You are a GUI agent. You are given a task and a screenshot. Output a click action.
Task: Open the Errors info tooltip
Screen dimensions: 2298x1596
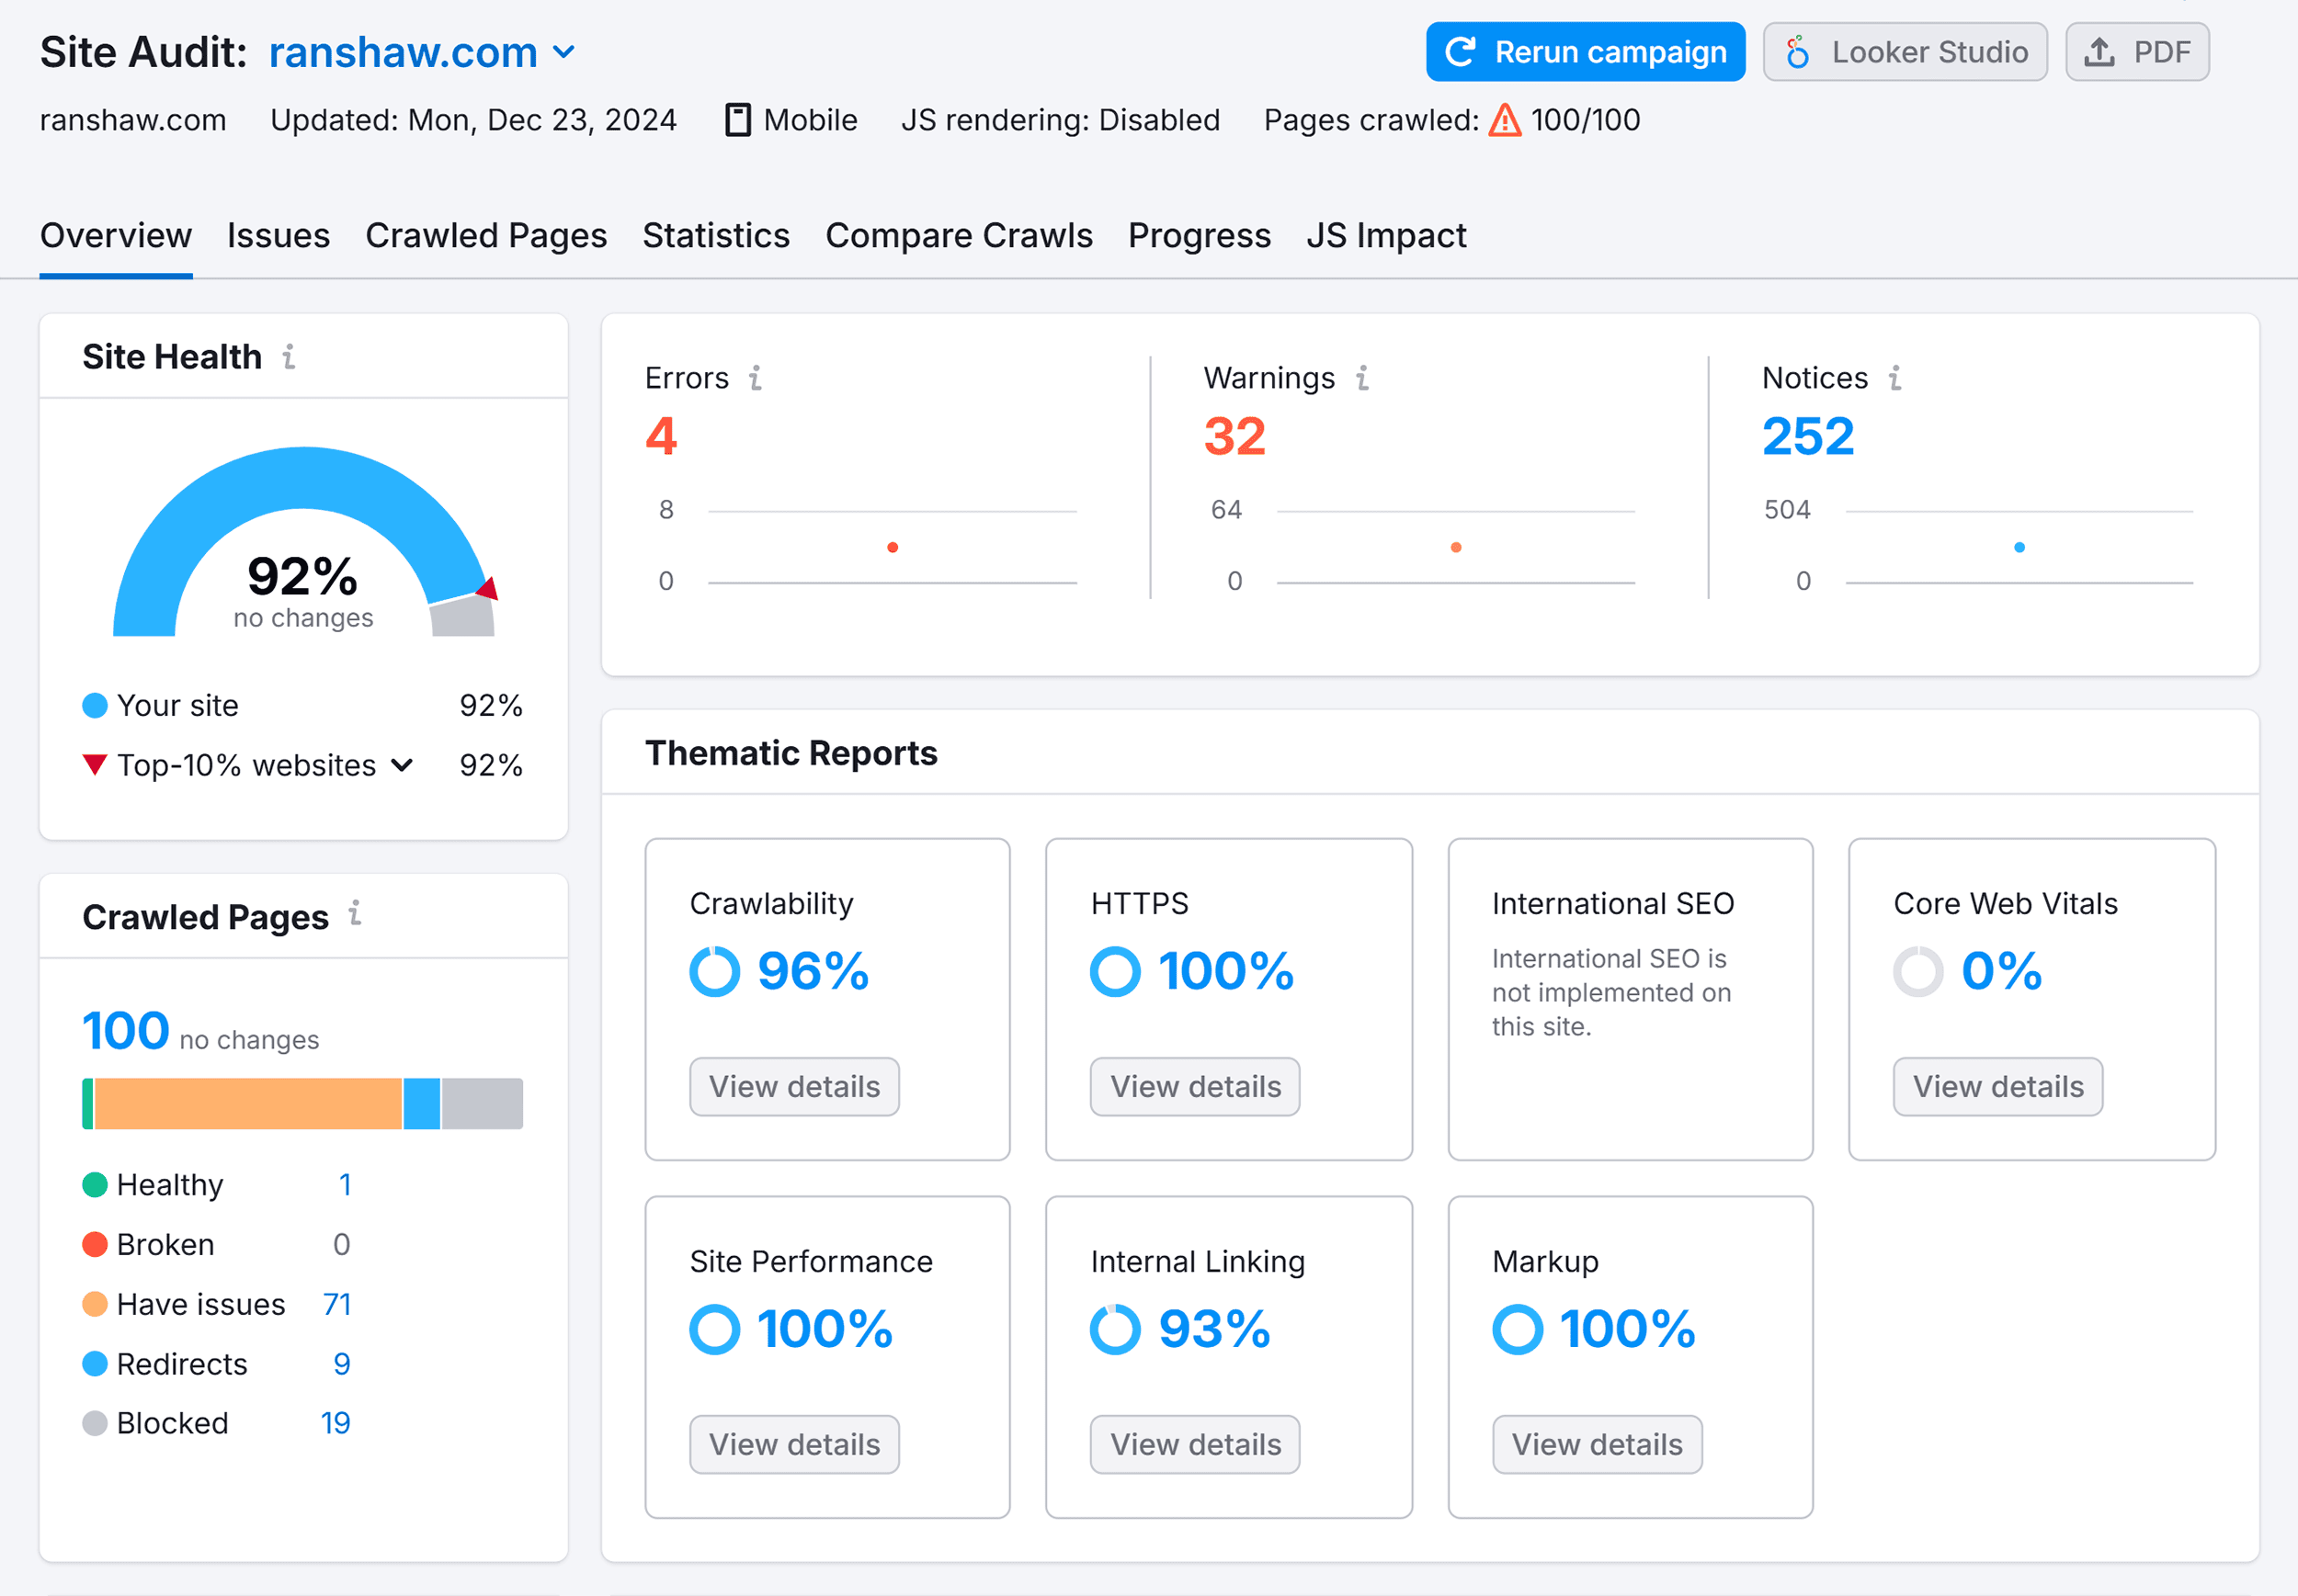(756, 378)
